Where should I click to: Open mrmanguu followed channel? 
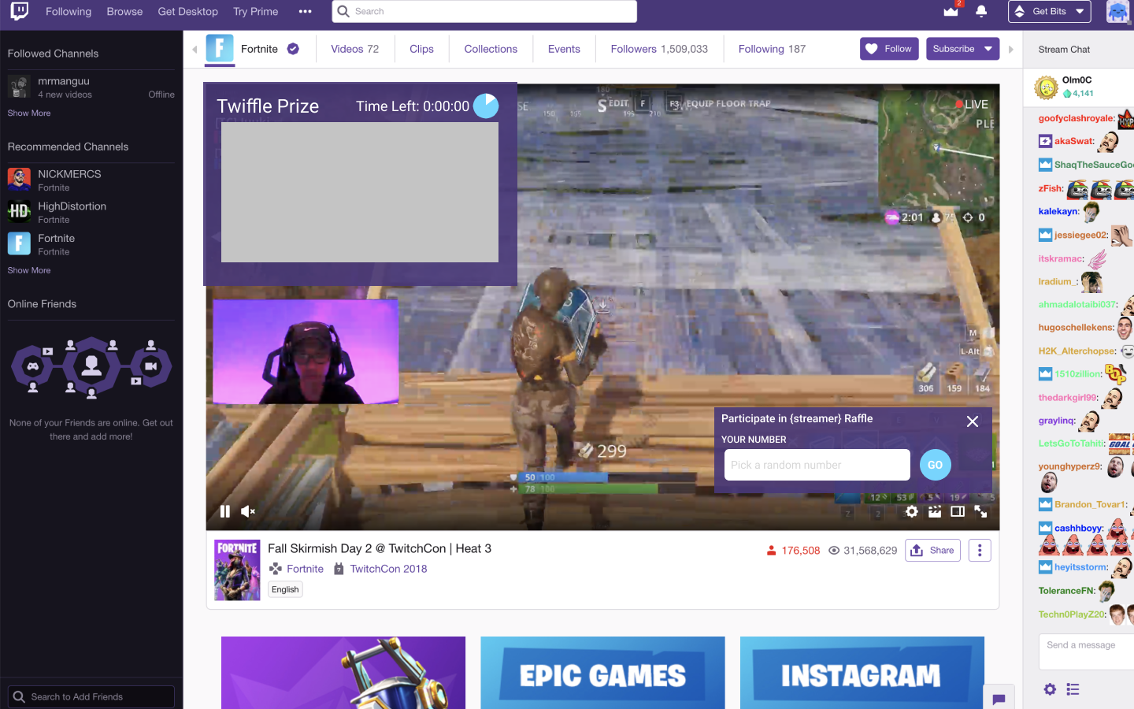[x=91, y=87]
